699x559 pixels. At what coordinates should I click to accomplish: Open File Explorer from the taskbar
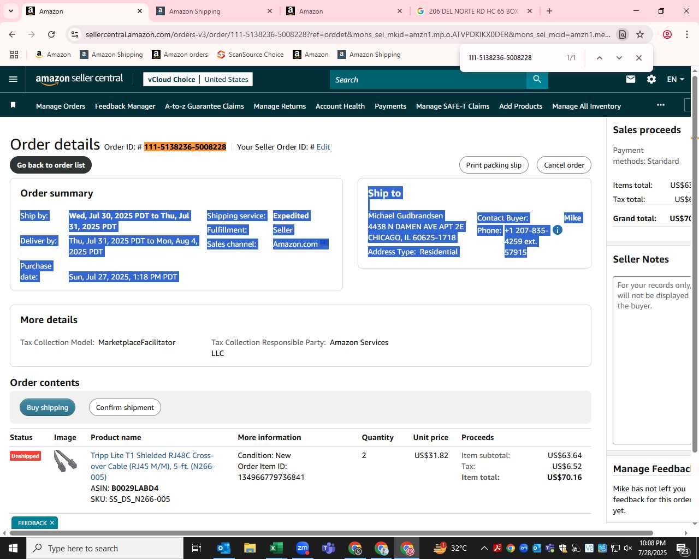click(x=250, y=548)
